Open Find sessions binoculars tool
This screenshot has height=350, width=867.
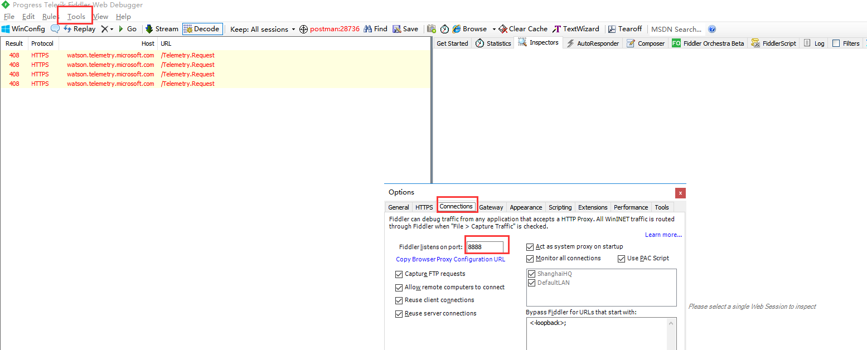375,29
